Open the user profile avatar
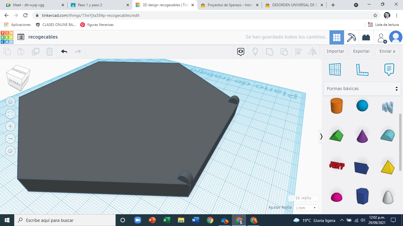403x226 pixels. [396, 37]
